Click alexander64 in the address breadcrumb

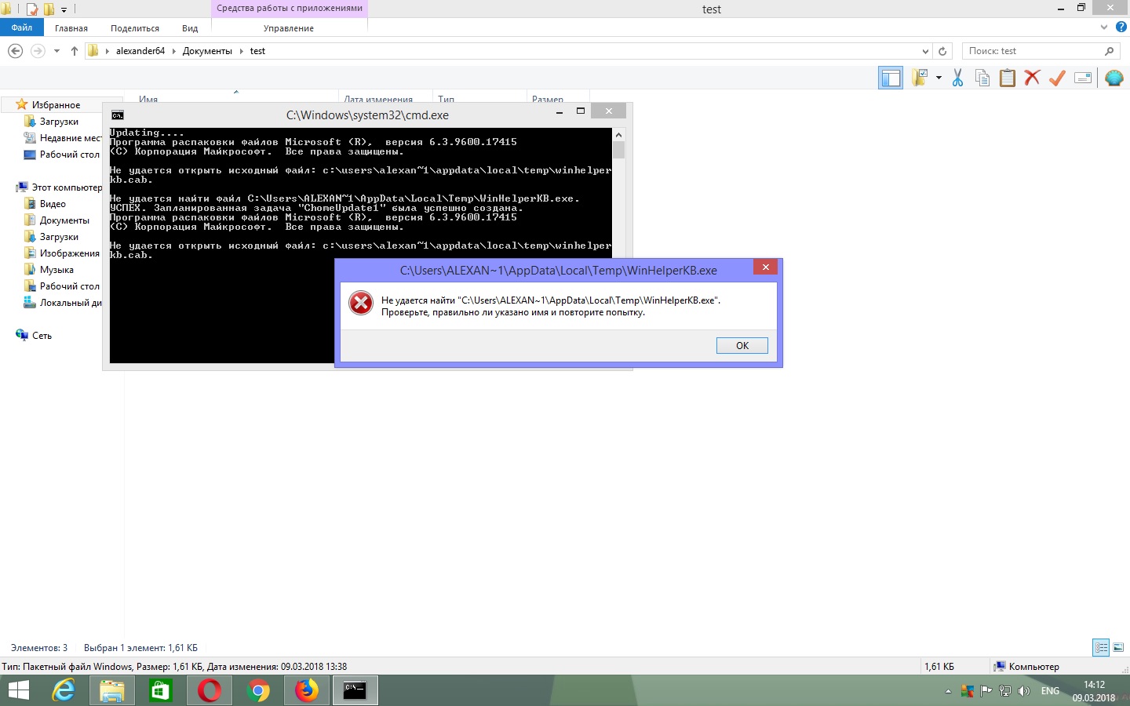point(140,51)
